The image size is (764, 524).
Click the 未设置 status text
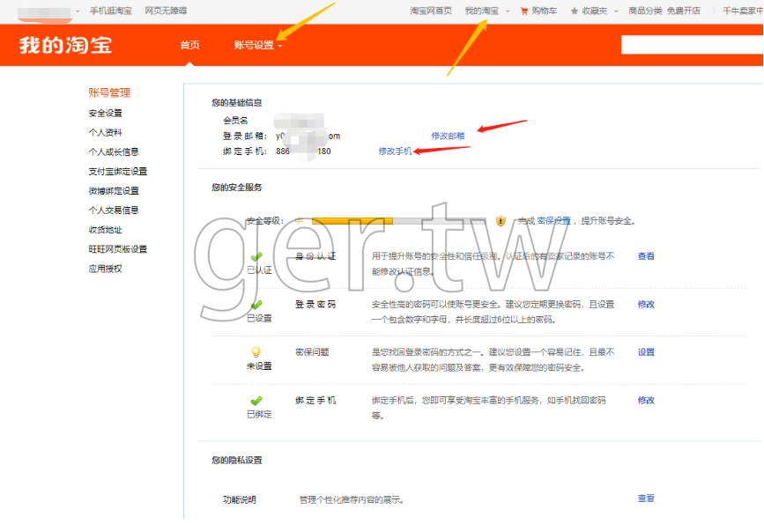(x=259, y=366)
